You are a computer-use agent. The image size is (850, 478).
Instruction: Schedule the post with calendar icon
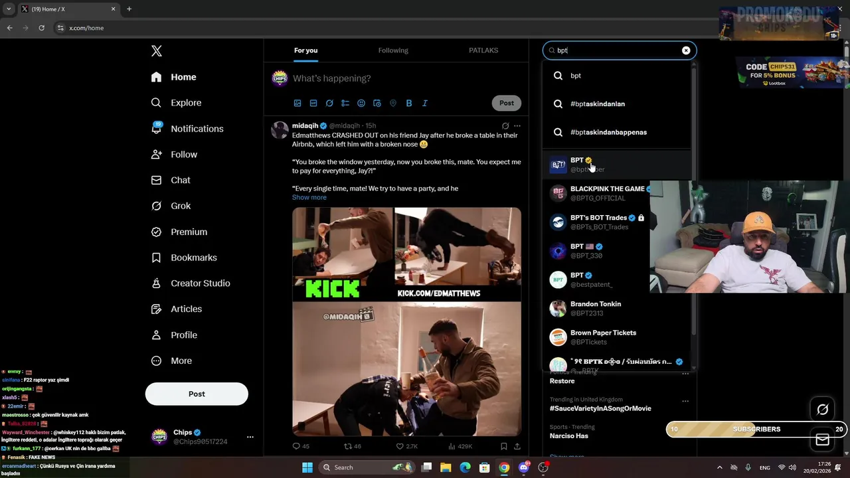(x=377, y=103)
